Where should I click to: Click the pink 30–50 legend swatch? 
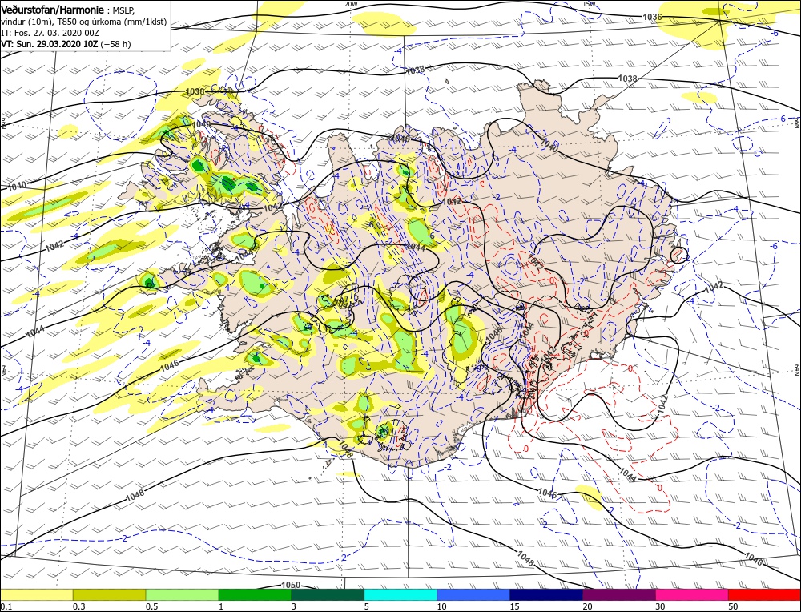click(692, 594)
